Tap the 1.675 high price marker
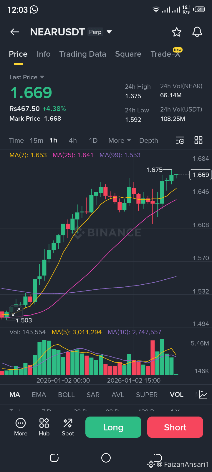The width and height of the screenshot is (212, 472). (x=155, y=170)
